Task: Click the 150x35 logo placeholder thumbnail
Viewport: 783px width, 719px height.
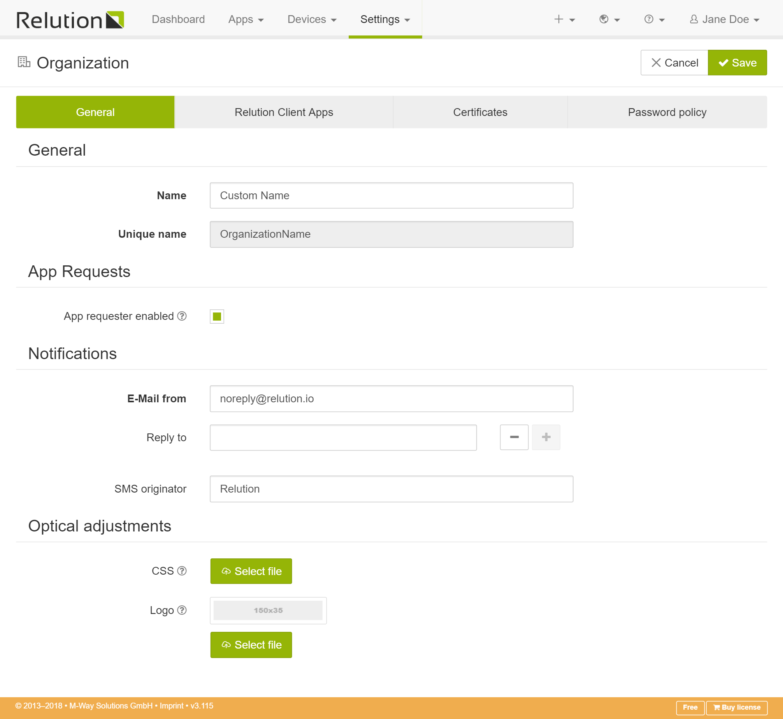Action: point(268,610)
